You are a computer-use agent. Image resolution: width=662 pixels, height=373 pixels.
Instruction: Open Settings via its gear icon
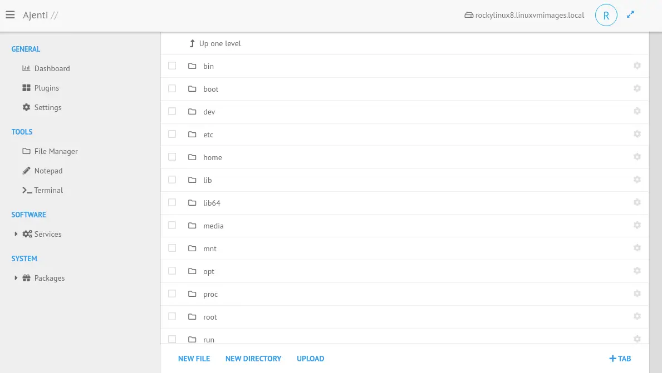26,107
